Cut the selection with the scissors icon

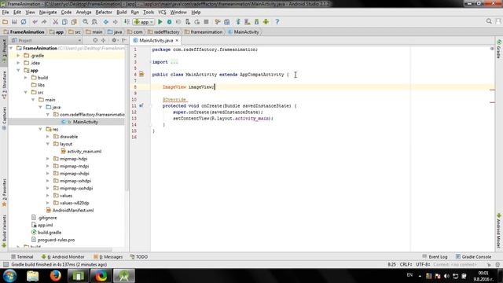pos(56,22)
